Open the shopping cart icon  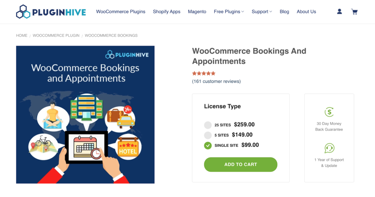[x=354, y=12]
